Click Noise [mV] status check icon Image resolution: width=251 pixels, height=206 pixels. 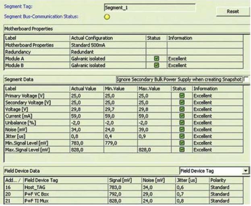(x=182, y=129)
